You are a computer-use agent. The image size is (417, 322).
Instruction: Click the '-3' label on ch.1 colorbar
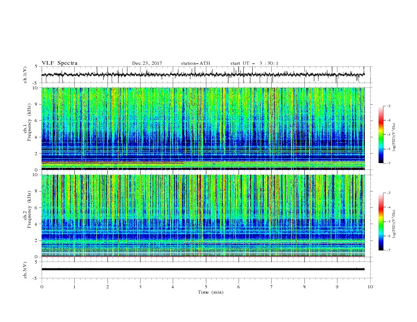(389, 106)
